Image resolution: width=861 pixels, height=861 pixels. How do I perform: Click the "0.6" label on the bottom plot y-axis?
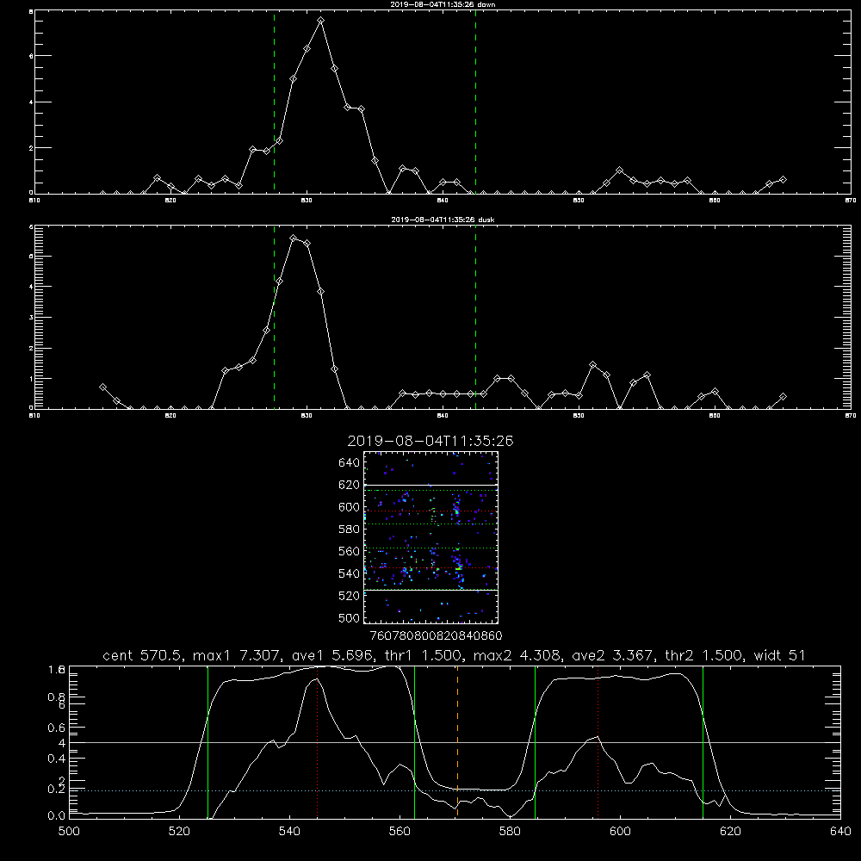(57, 728)
